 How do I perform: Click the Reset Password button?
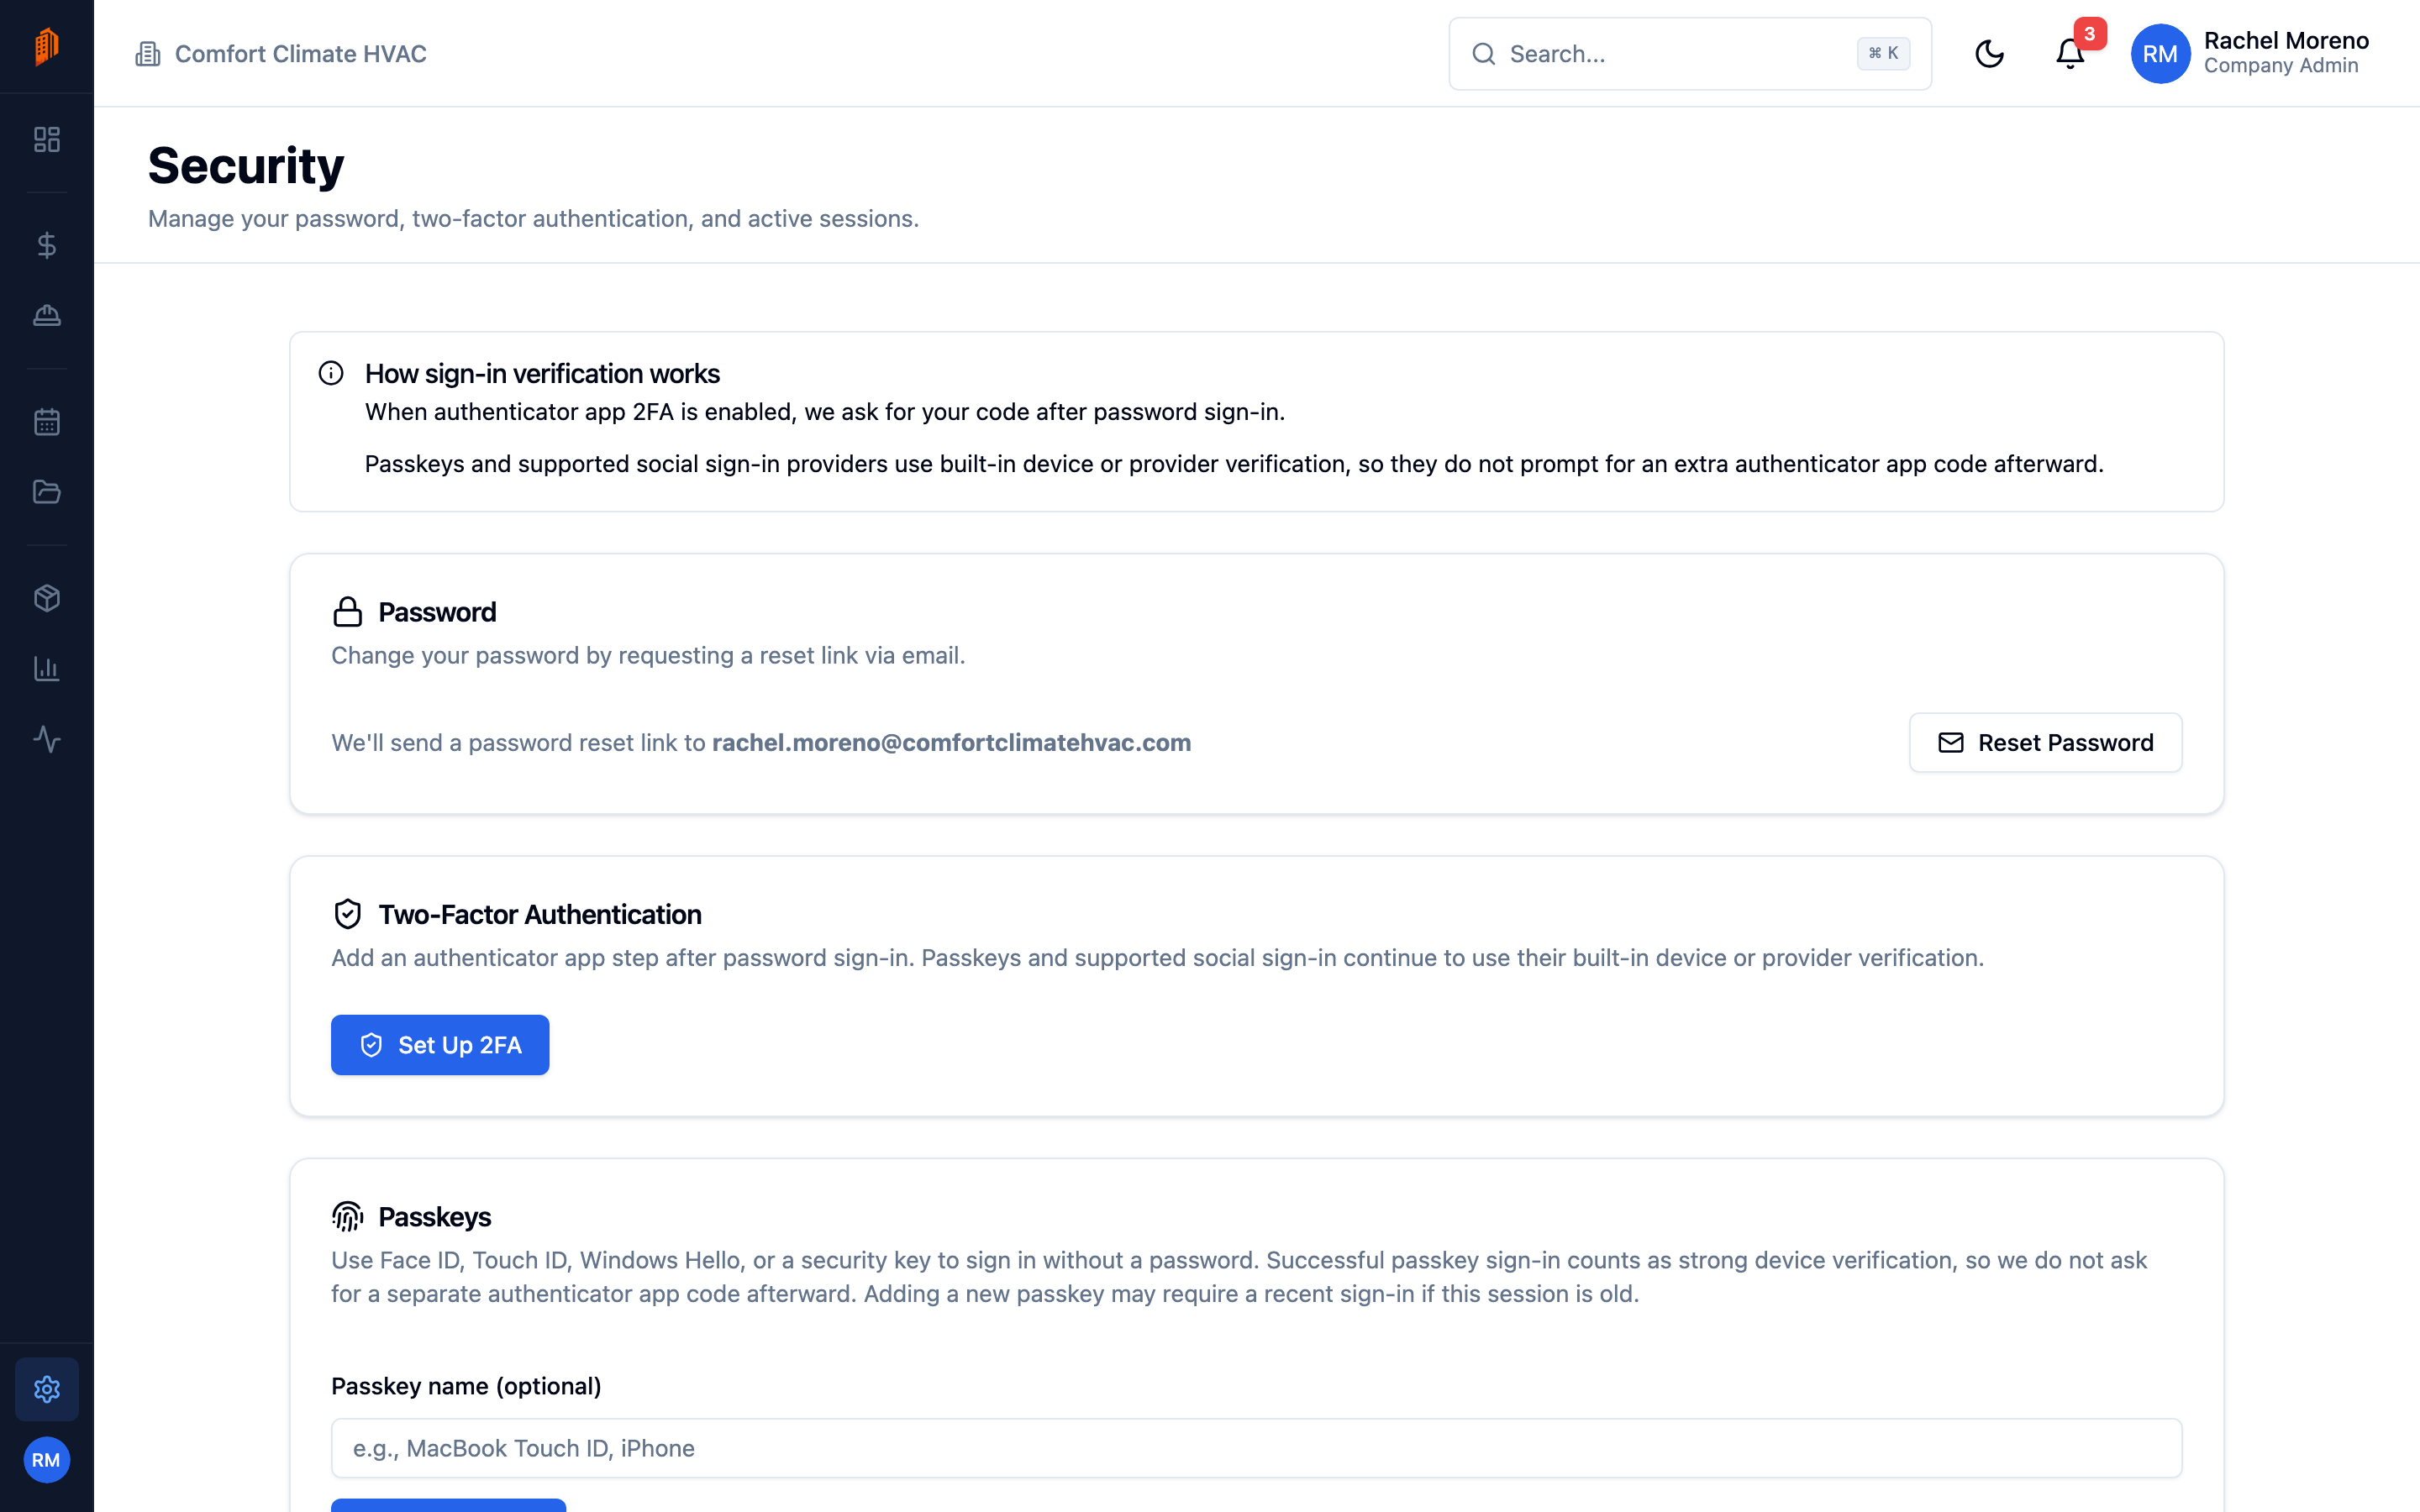click(x=2045, y=743)
